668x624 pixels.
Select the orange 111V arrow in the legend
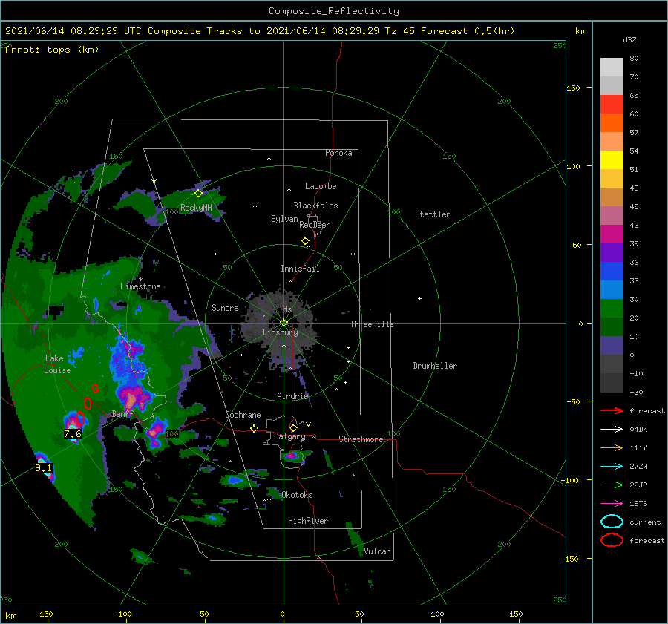612,447
